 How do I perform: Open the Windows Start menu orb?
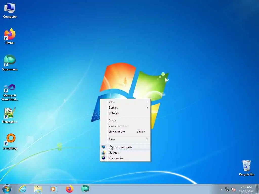coord(7,189)
